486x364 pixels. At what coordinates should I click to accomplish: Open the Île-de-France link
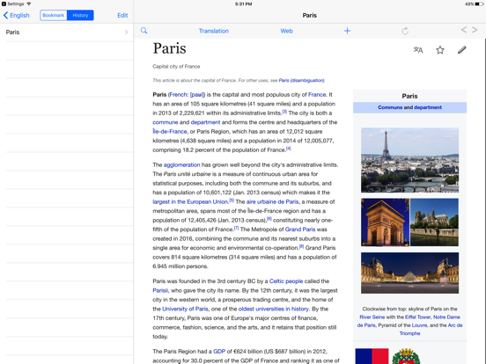[x=170, y=132]
